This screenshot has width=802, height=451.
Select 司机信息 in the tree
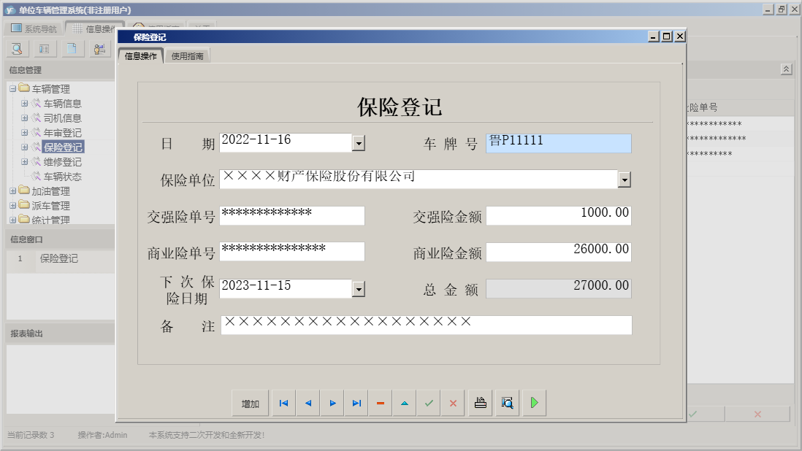coord(64,117)
